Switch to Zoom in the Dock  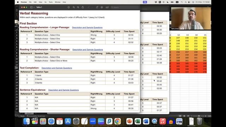[x=93, y=121]
